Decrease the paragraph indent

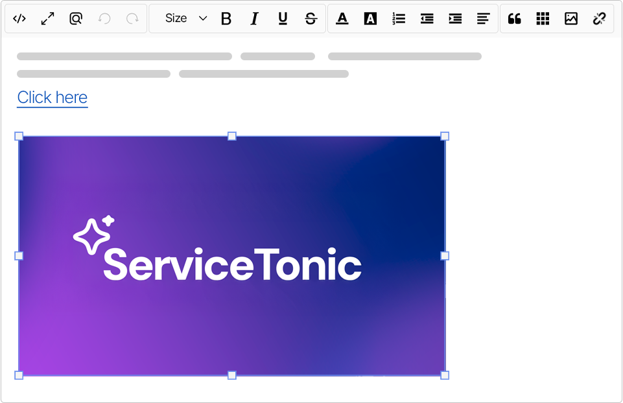[427, 19]
